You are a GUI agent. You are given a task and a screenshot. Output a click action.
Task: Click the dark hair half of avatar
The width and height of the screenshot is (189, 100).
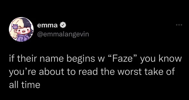tap(28, 26)
